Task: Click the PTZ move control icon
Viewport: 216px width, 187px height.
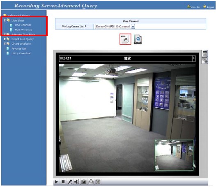Action: tap(205, 60)
